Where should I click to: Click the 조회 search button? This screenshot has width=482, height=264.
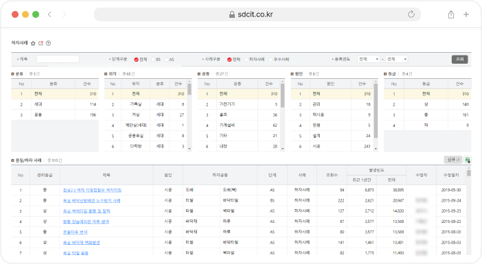[x=459, y=59]
